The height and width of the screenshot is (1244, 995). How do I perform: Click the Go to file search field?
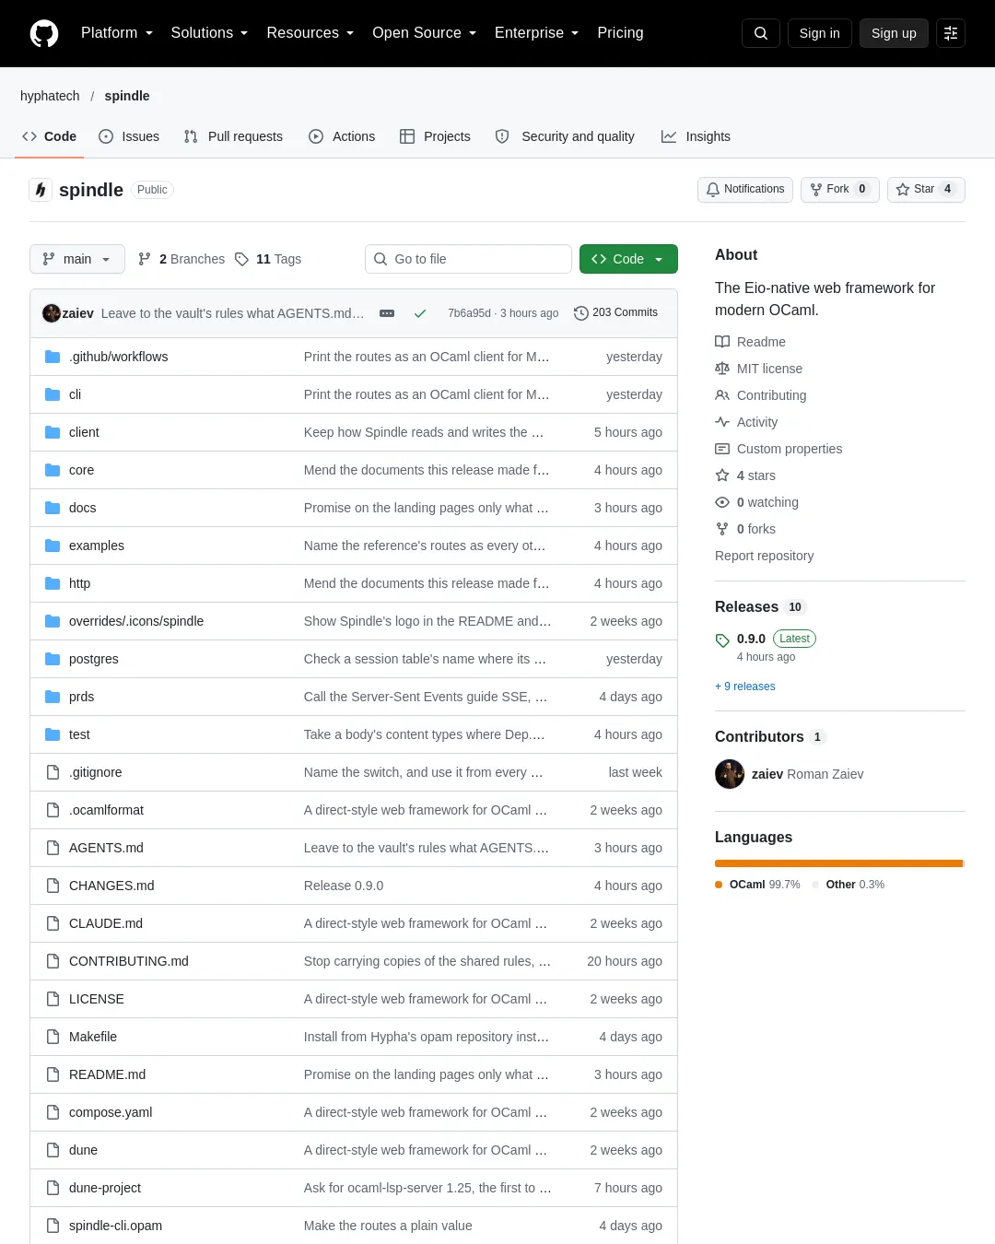point(468,259)
